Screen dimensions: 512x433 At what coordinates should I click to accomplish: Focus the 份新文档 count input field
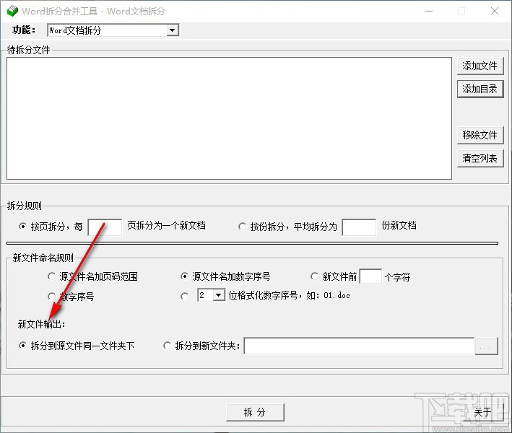click(x=359, y=227)
